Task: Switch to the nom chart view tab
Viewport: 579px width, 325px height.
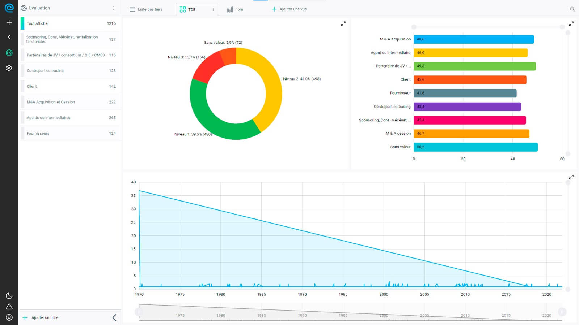Action: coord(235,9)
